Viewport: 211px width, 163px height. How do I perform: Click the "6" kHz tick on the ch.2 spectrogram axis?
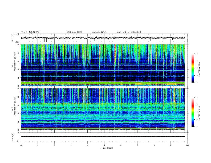18,105
